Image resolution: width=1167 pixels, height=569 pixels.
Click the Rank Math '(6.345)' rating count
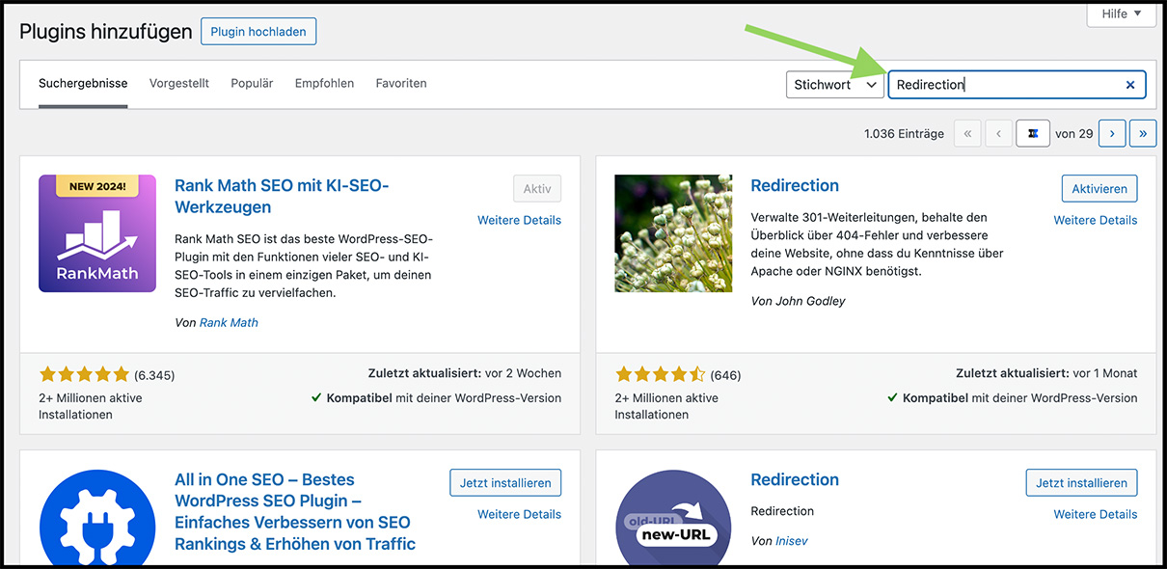tap(154, 375)
